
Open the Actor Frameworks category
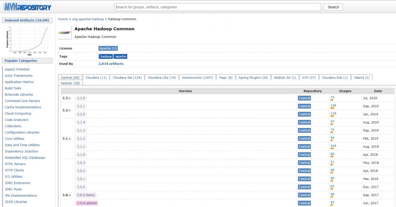coord(19,76)
